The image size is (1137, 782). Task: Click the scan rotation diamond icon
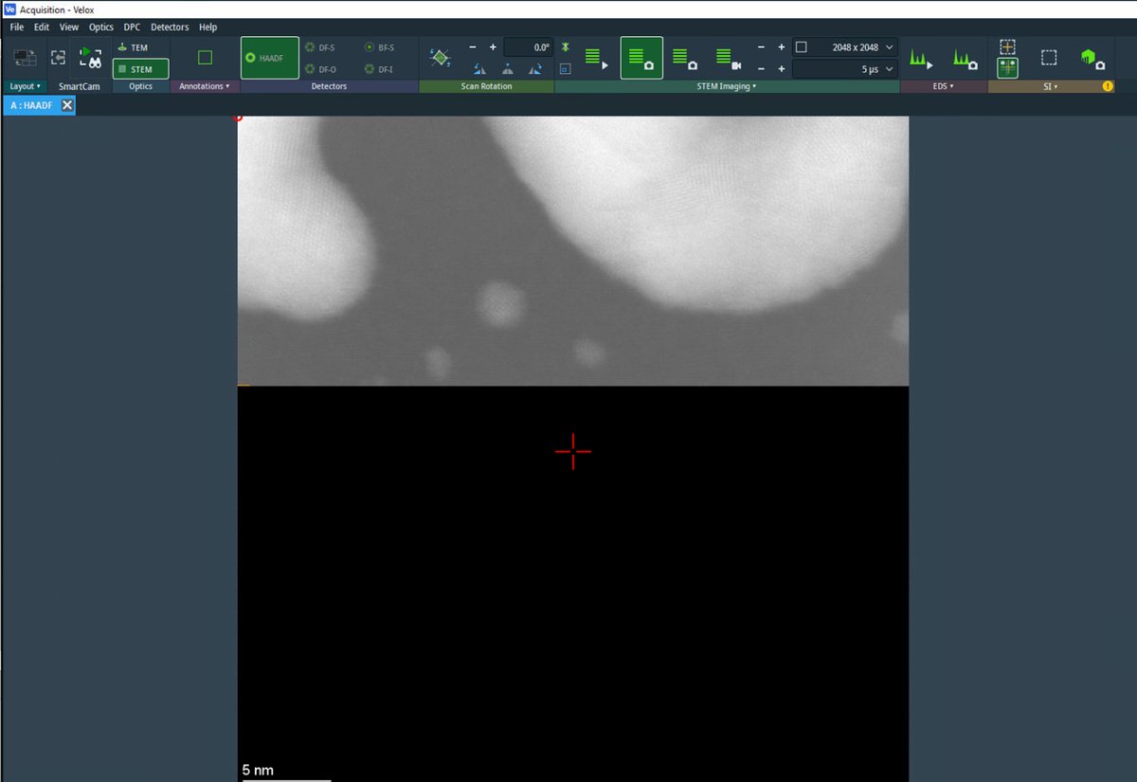[x=440, y=58]
